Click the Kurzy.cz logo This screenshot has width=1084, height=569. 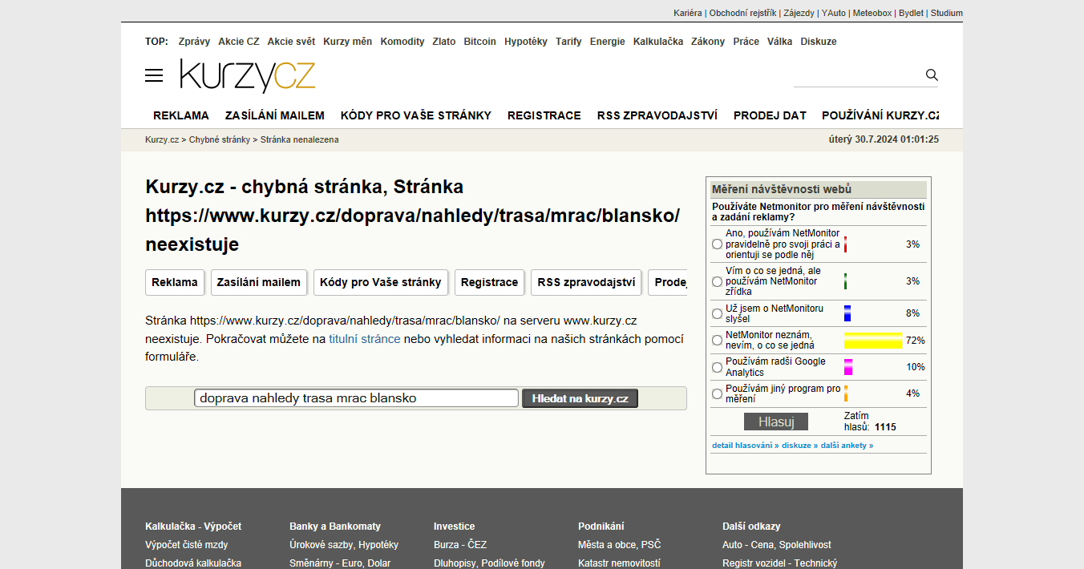(x=248, y=76)
